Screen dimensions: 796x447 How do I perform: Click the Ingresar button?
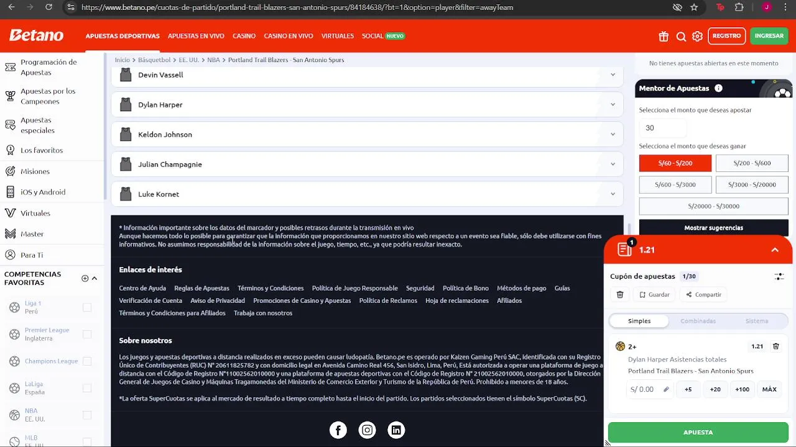pos(769,36)
